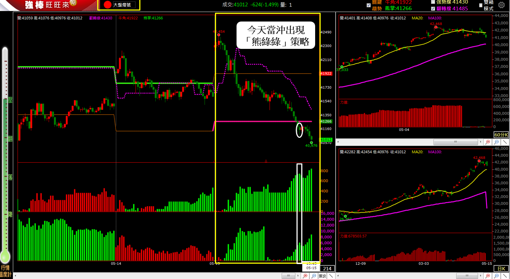Click the 成交:41012 quote text
Screen dimensions: 510x279
(235, 5)
